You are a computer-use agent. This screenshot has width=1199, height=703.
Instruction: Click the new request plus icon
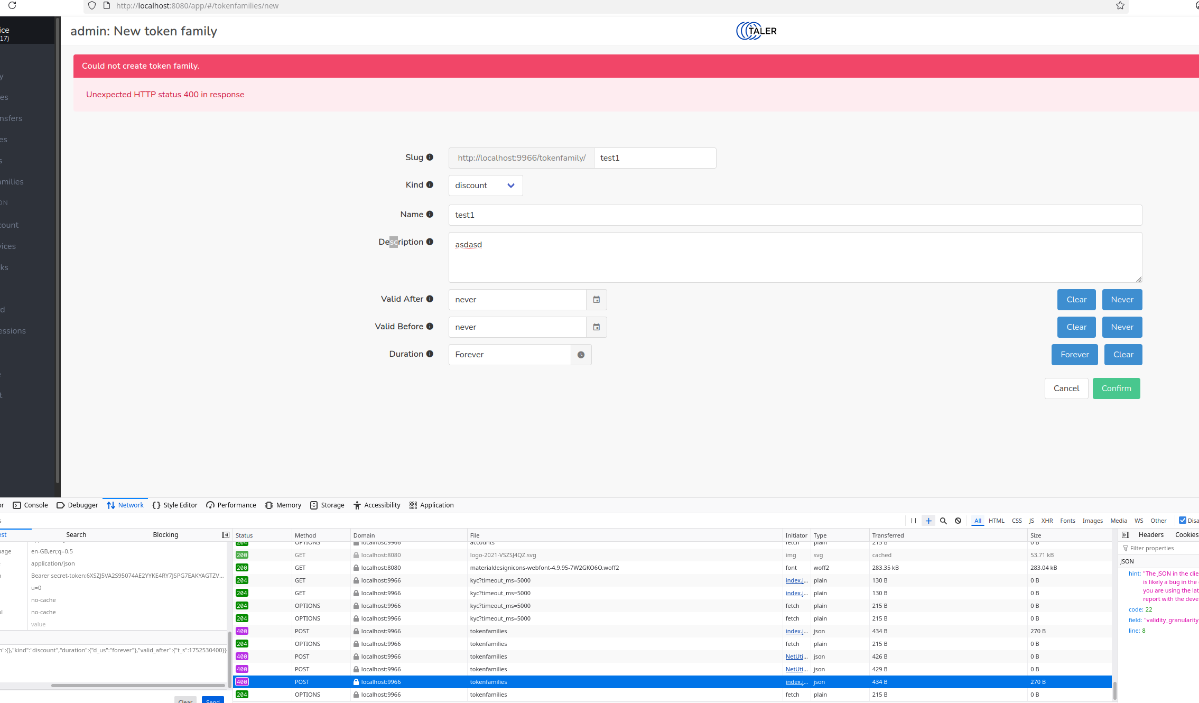coord(928,521)
